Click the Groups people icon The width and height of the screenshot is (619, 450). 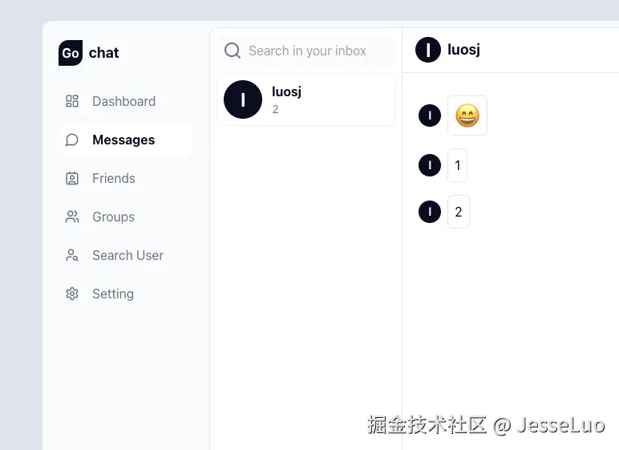pos(72,217)
